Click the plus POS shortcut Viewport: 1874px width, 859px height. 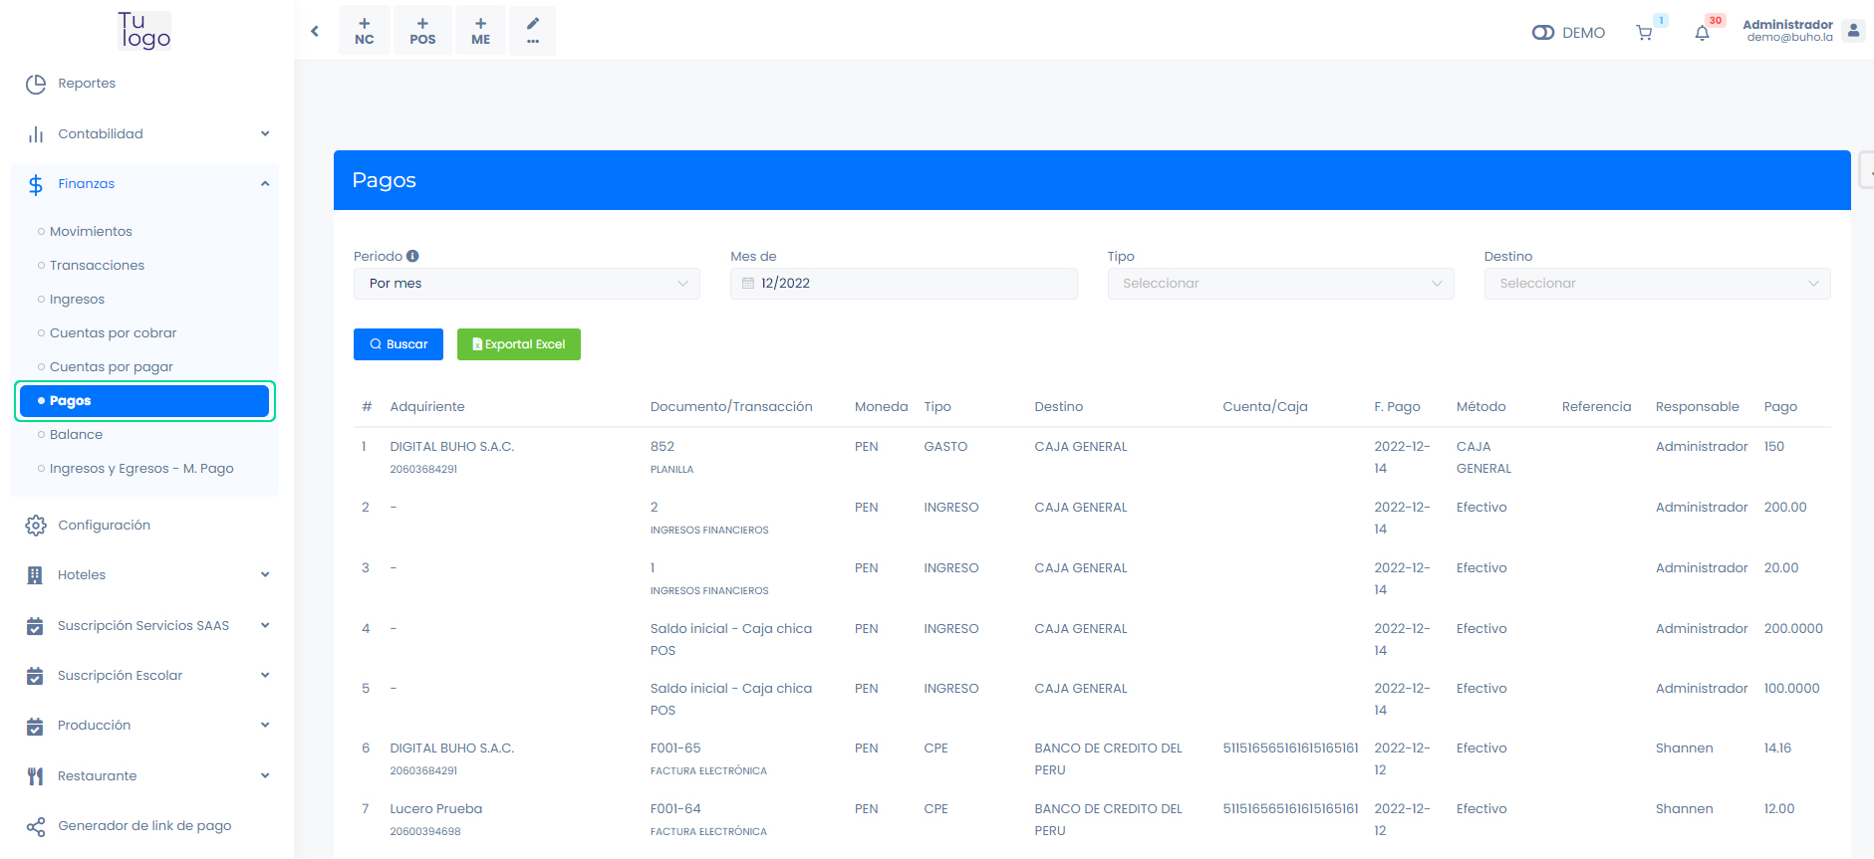[422, 31]
